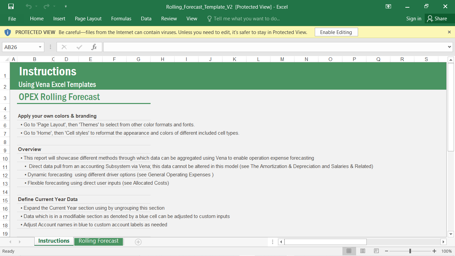
Task: Open the Customize Quick Access Toolbar dropdown
Action: [66, 6]
